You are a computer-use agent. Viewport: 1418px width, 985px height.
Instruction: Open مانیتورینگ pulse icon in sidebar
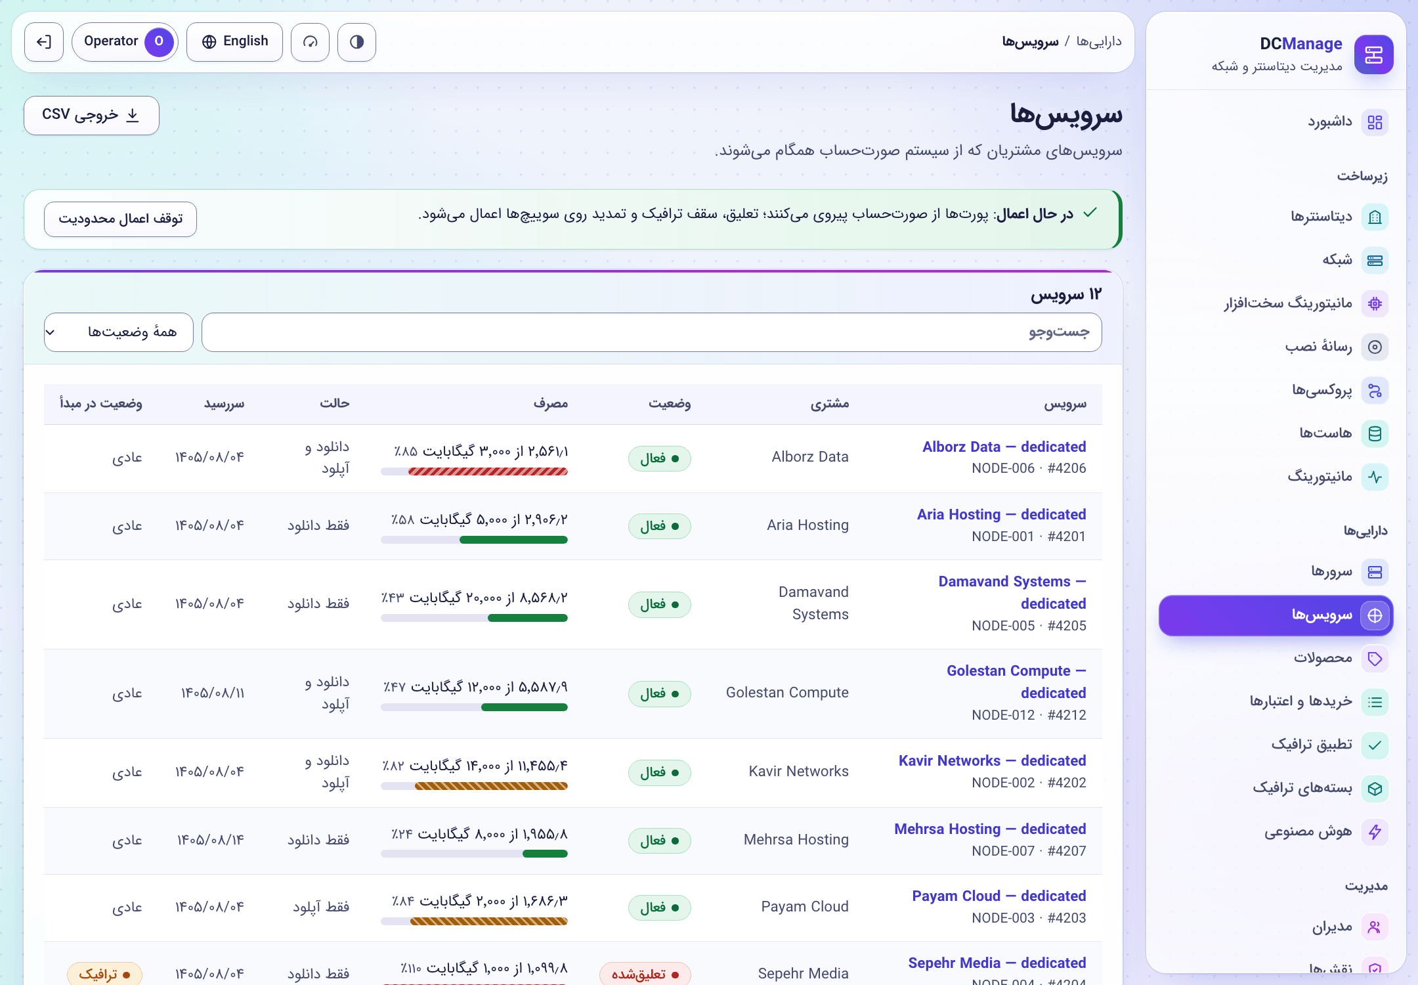tap(1375, 477)
